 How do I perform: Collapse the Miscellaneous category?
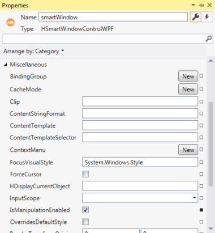6,65
